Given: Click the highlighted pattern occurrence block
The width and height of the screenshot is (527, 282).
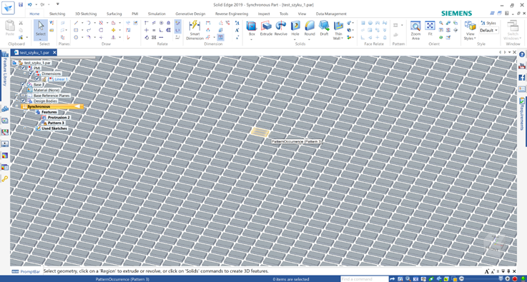Looking at the screenshot, I should [x=260, y=132].
